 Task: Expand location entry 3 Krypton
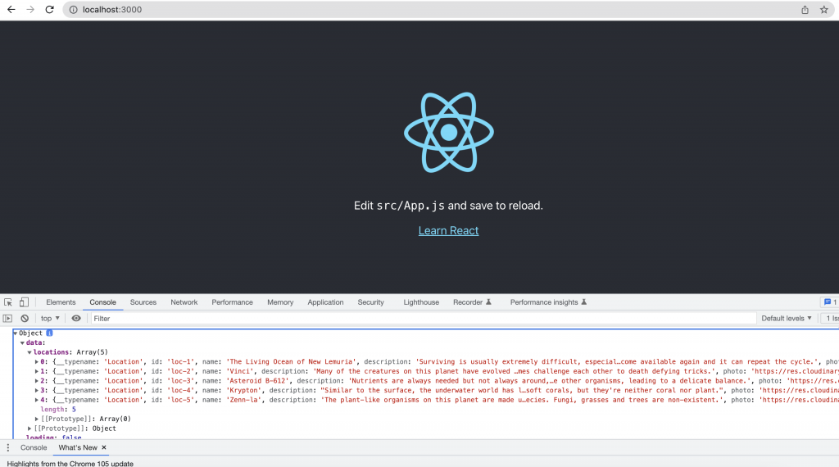tap(37, 391)
